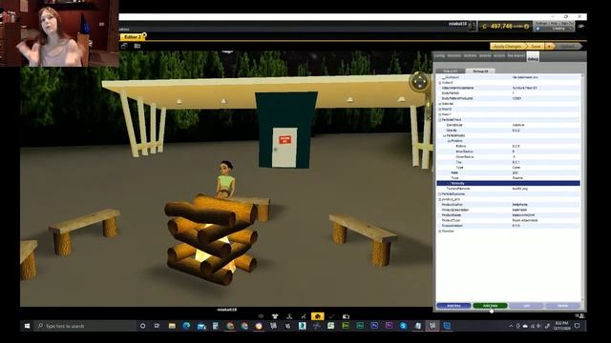Click the campfire logs in the 3D scene
Image resolution: width=611 pixels, height=343 pixels.
[211, 240]
